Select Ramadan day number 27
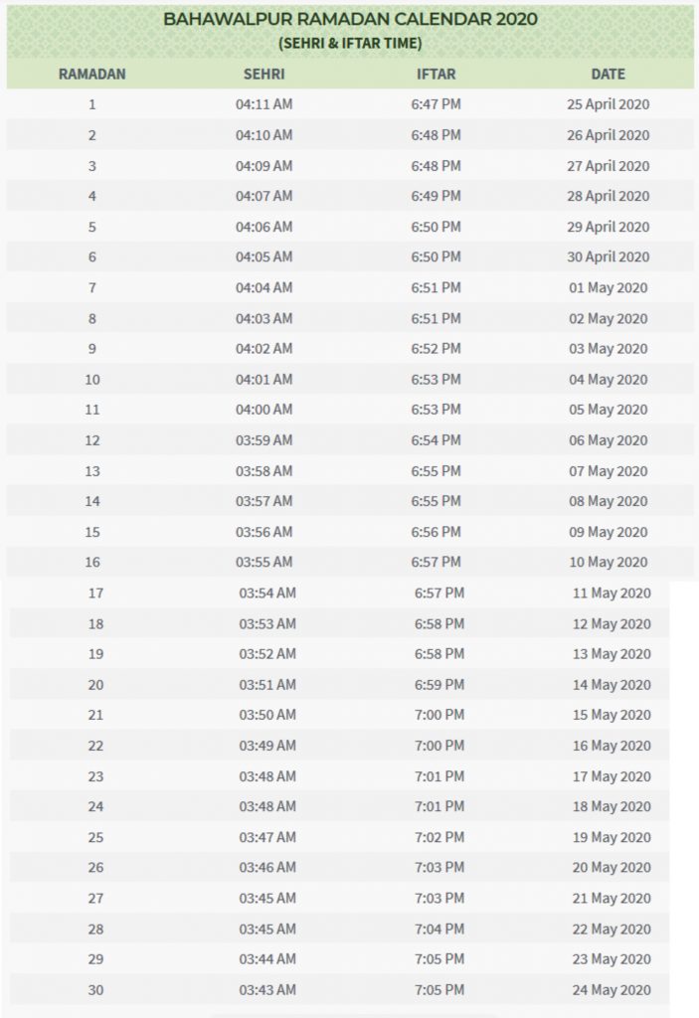699x1018 pixels. coord(95,898)
